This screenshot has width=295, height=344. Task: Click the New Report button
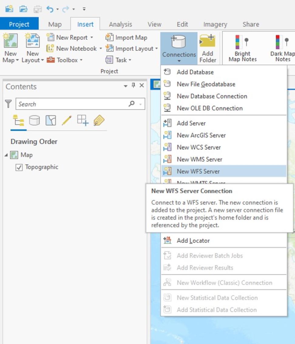[x=67, y=37]
